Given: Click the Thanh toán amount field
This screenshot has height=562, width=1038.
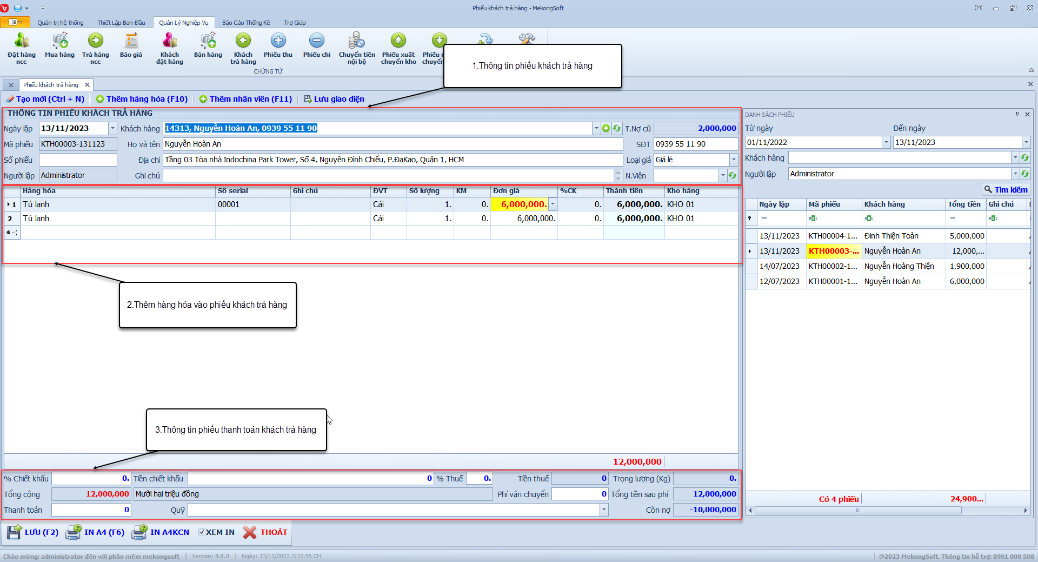Looking at the screenshot, I should coord(91,510).
